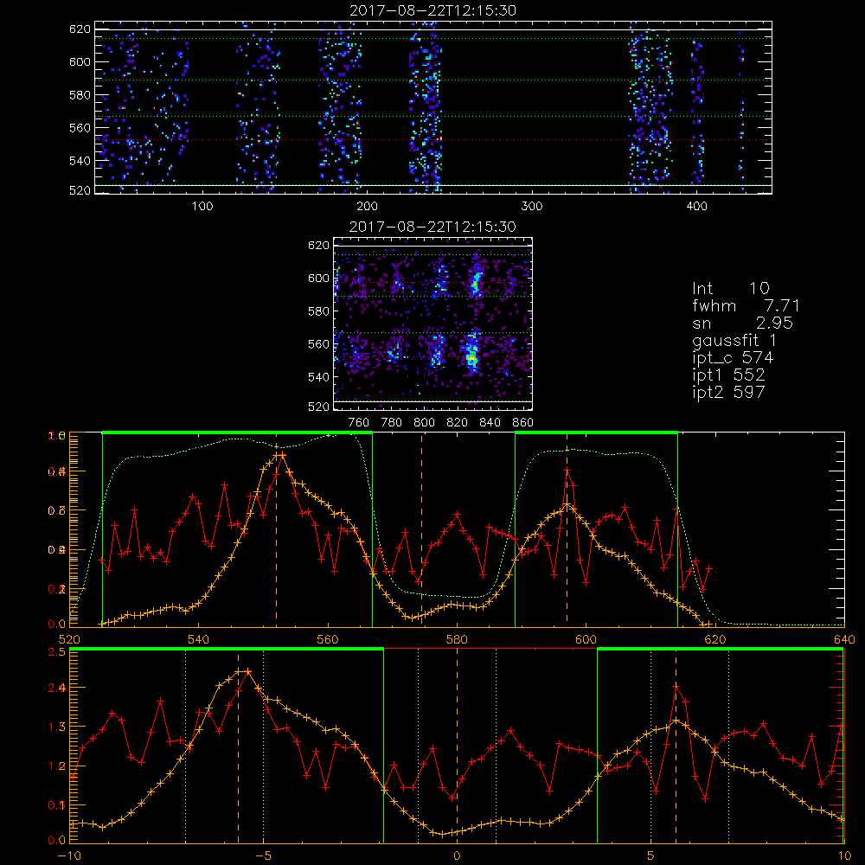Screen dimensions: 865x865
Task: Select the 'ipt1 552' readout
Action: (x=728, y=375)
